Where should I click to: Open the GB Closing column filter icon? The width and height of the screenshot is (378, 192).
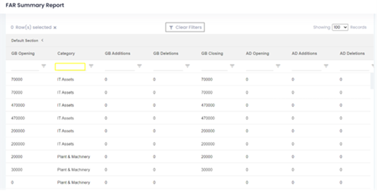pos(232,66)
